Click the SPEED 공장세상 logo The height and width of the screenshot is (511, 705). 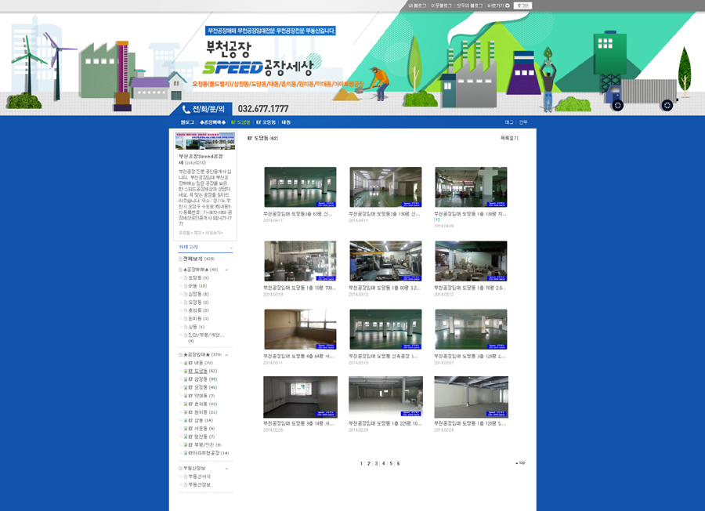[258, 67]
